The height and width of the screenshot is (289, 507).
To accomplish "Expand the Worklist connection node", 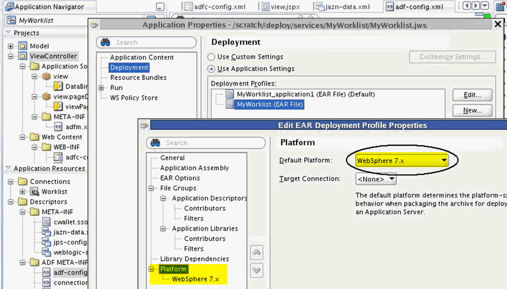I will (x=22, y=192).
